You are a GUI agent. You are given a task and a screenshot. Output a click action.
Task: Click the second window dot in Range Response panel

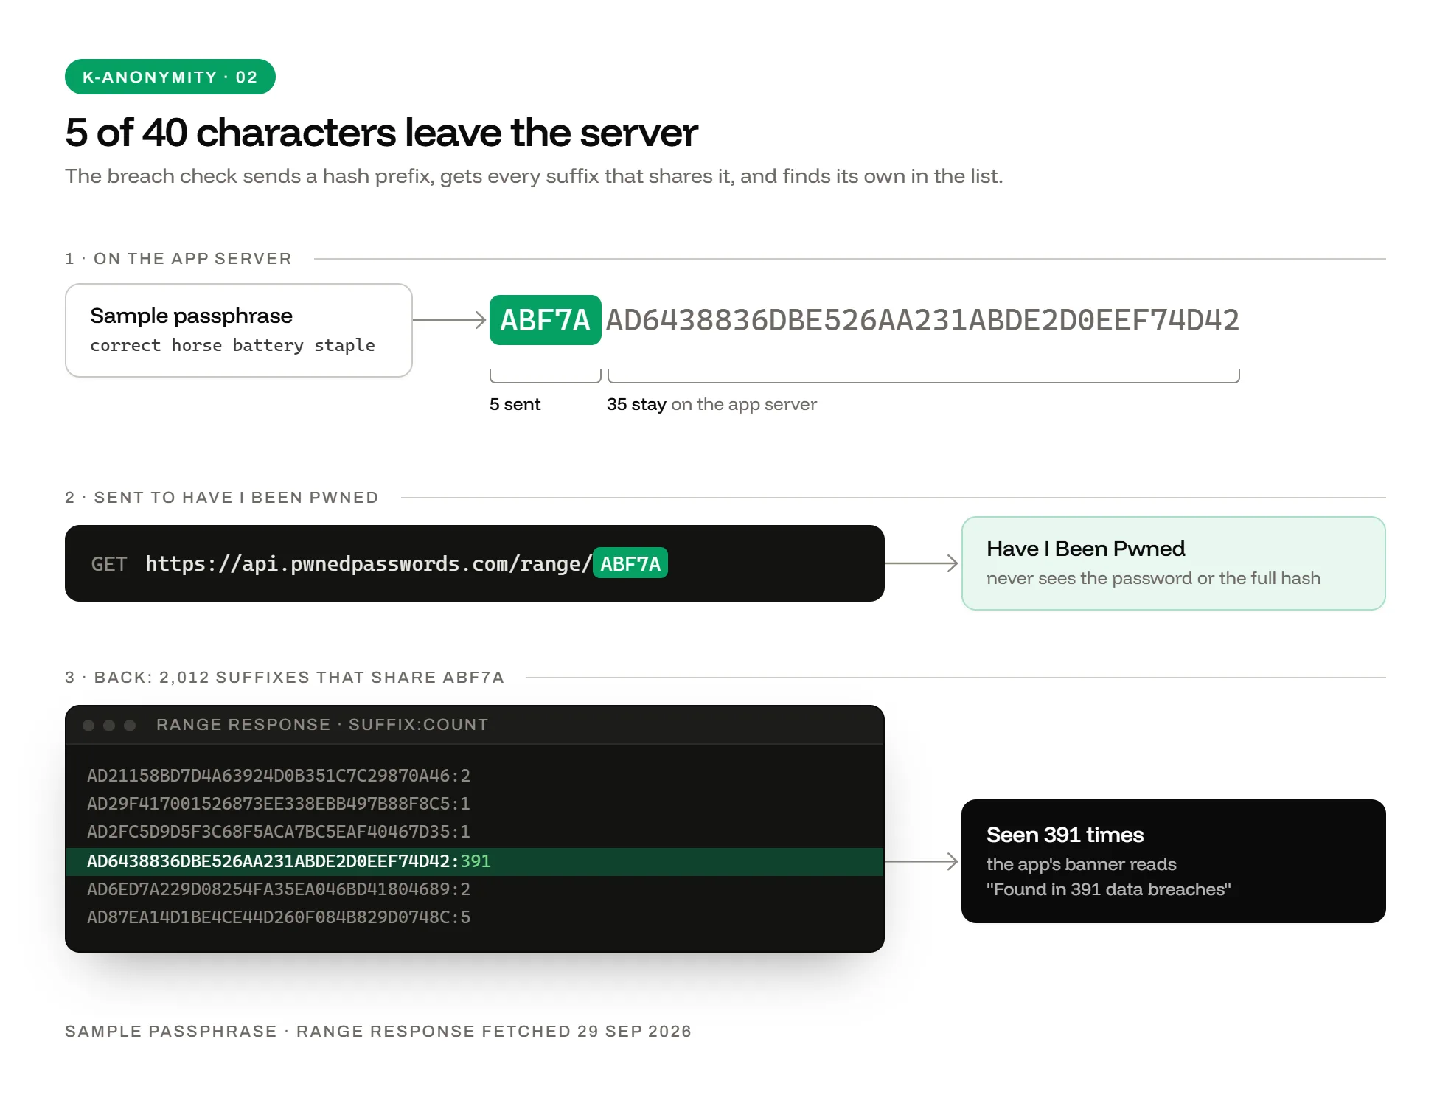point(109,726)
